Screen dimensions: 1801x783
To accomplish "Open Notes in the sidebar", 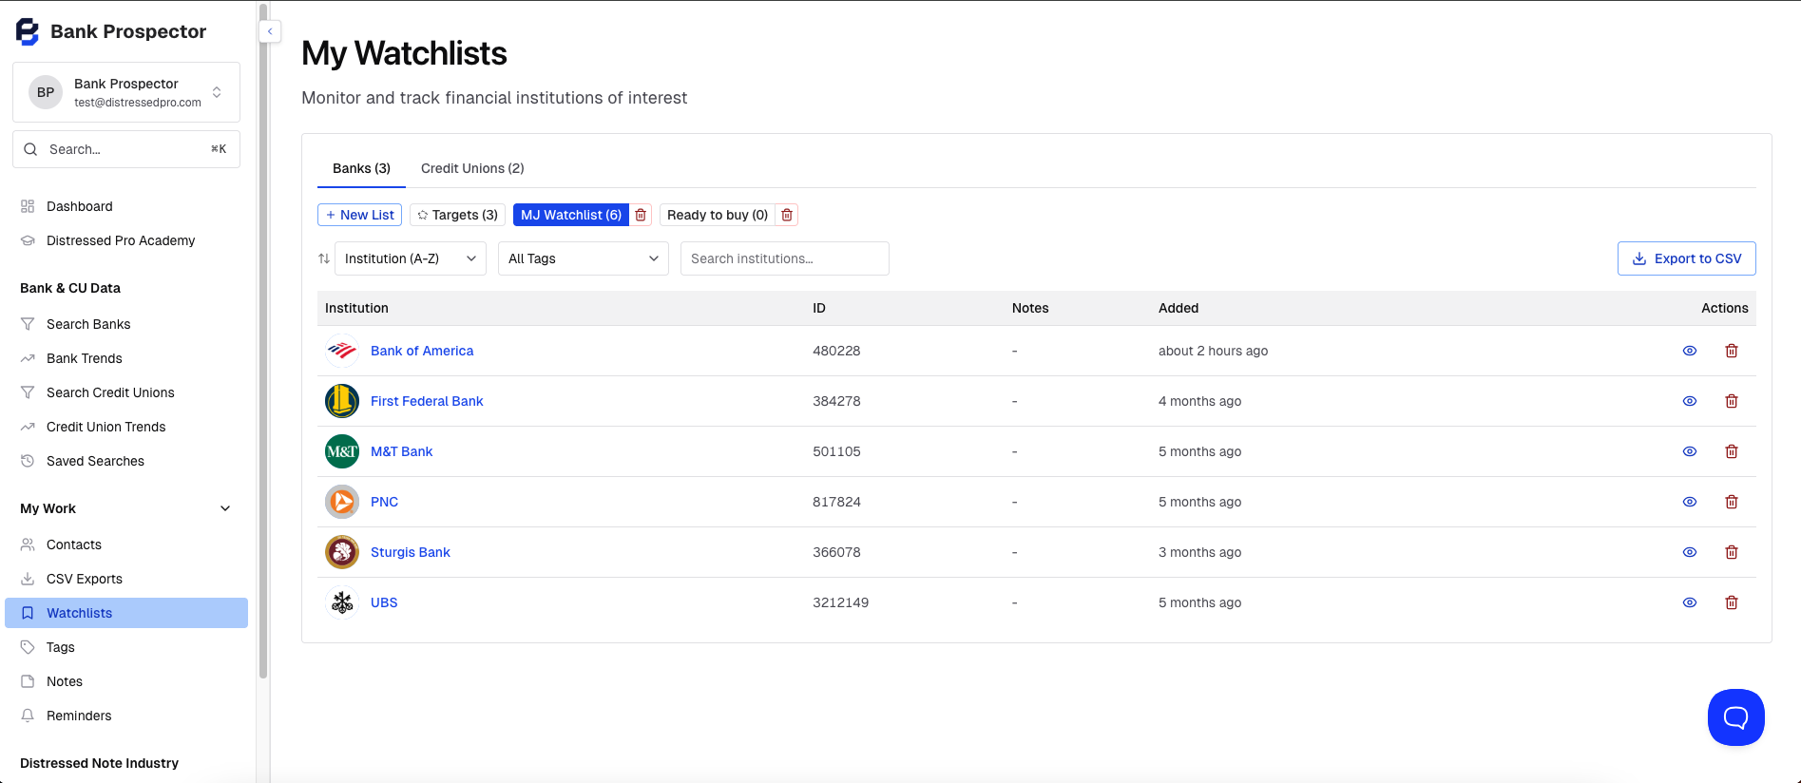I will pos(126,681).
